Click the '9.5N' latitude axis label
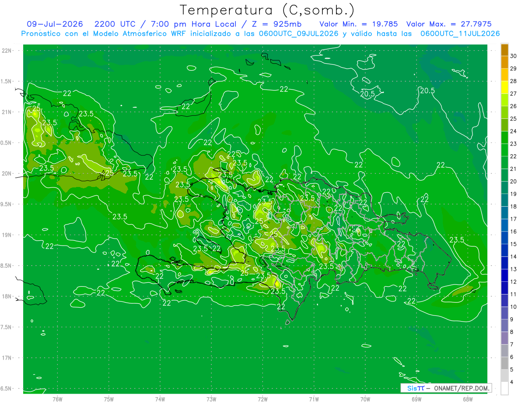 pos(6,204)
